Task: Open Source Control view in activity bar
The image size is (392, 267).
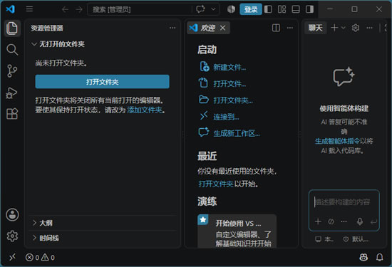Action: (x=12, y=71)
